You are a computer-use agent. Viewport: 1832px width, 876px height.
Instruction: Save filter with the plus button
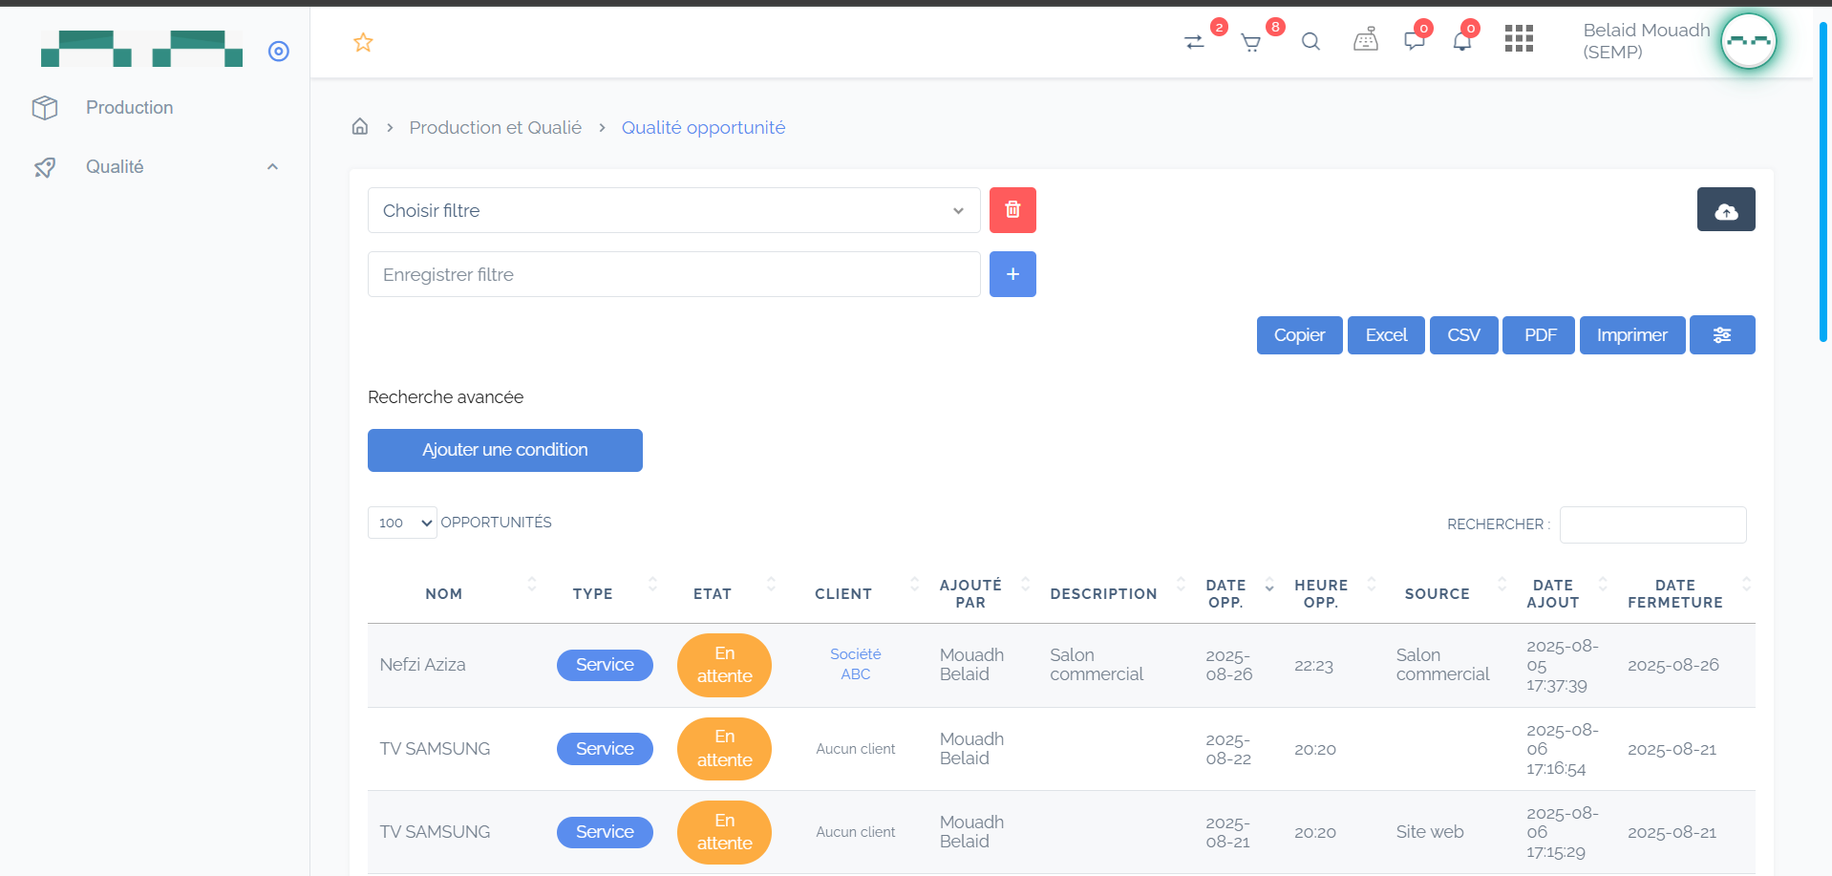coord(1012,274)
